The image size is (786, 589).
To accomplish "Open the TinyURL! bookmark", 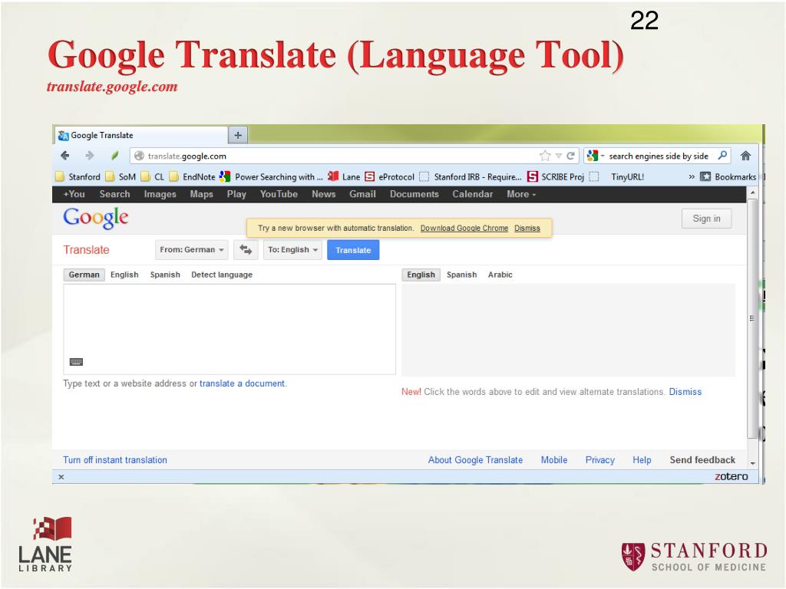I will [617, 177].
